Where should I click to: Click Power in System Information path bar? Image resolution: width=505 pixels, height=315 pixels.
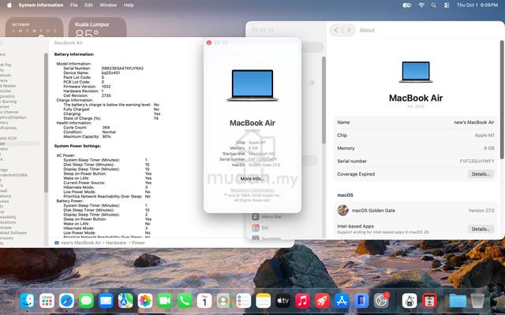(138, 243)
